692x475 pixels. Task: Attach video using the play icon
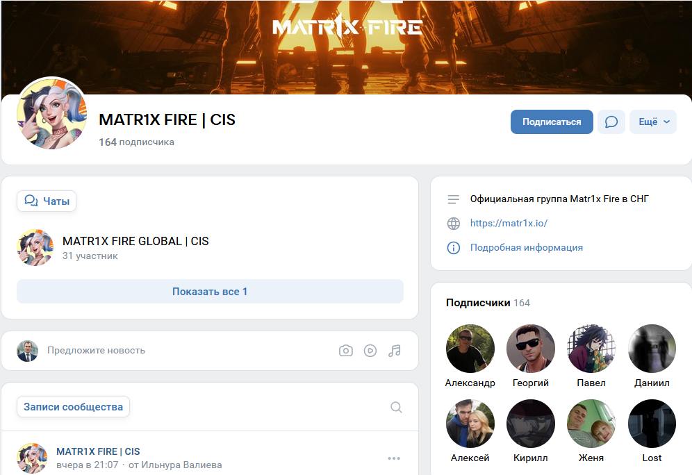point(370,351)
